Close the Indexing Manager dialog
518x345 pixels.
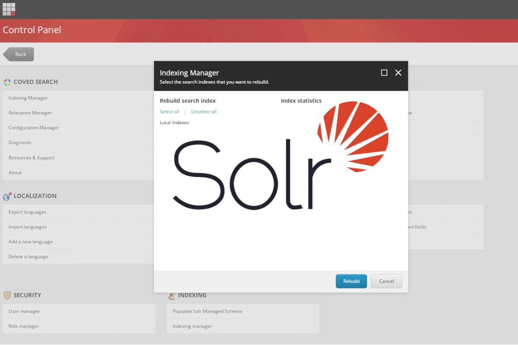click(x=398, y=73)
